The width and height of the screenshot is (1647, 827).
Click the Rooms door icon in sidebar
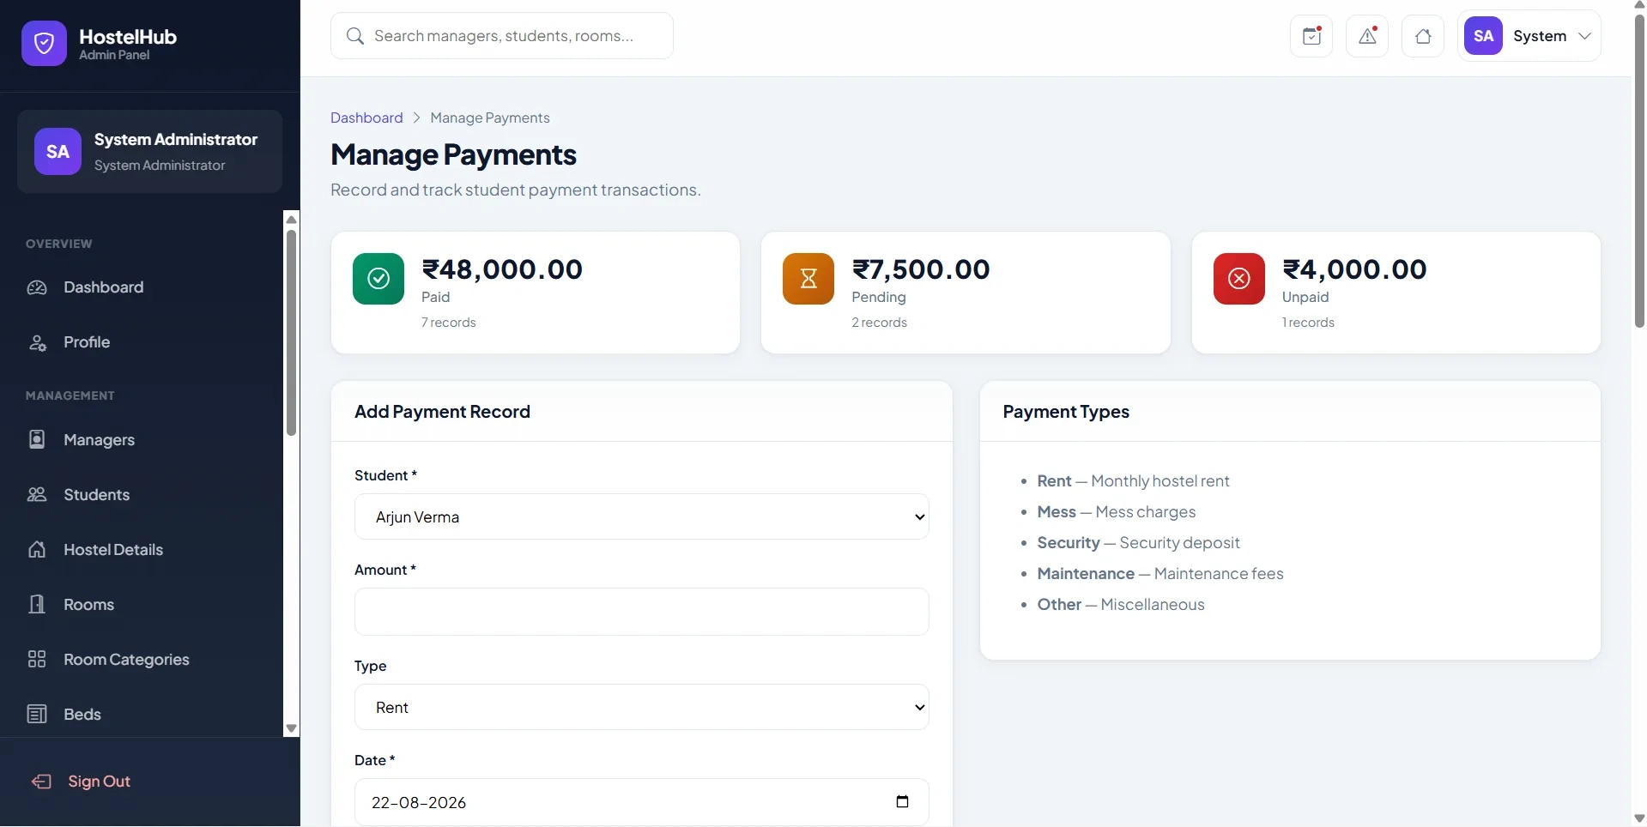37,605
